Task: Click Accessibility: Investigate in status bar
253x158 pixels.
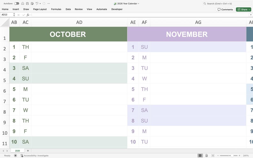Action: [34, 155]
